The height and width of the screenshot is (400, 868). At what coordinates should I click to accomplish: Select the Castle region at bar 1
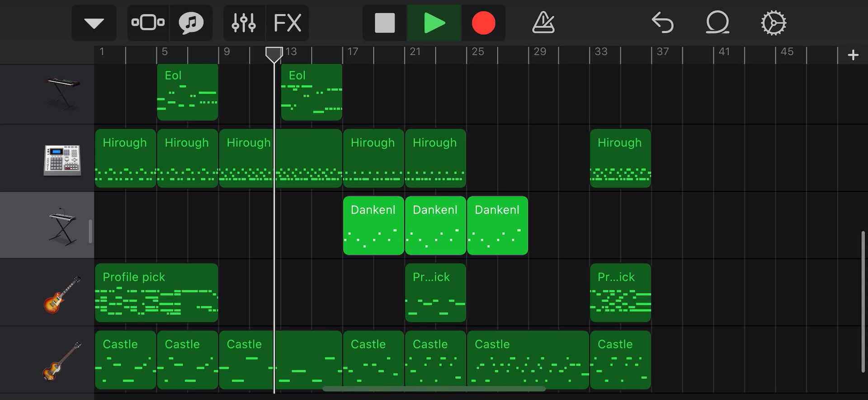125,360
